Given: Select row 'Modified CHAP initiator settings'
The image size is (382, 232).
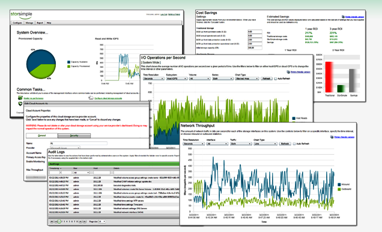Looking at the screenshot, I should (x=114, y=182).
